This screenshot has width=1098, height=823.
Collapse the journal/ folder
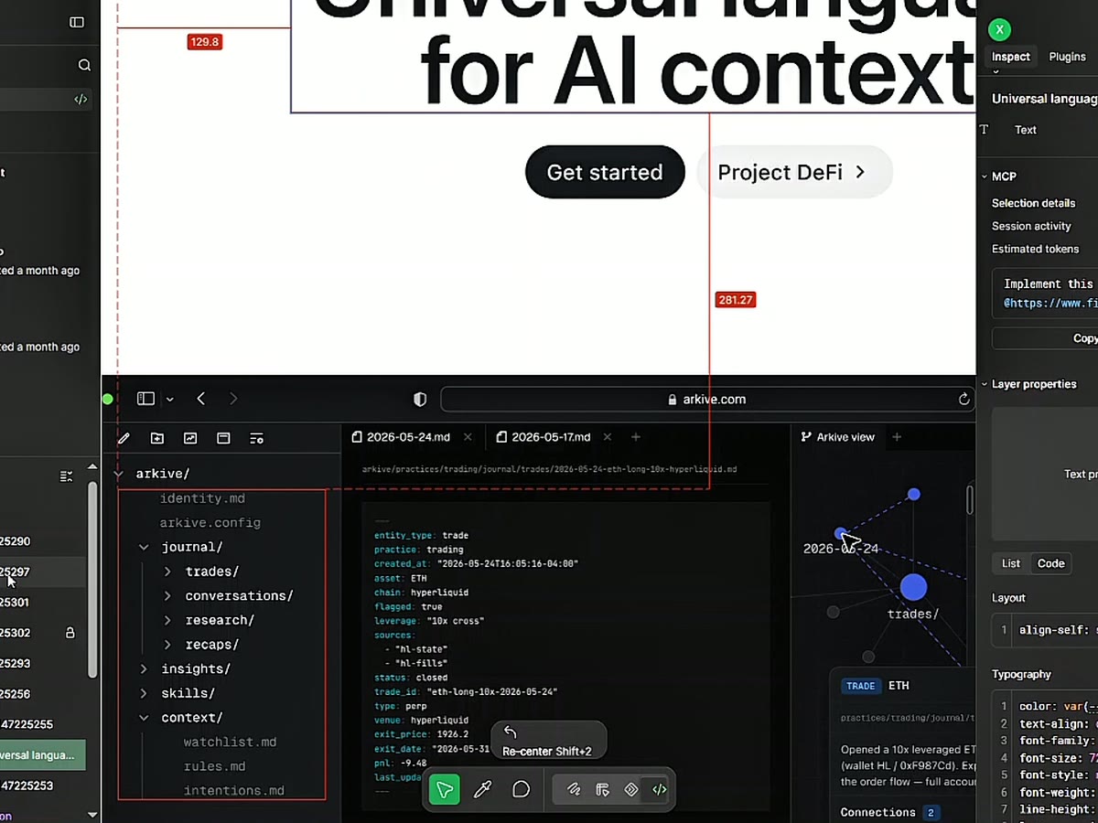tap(144, 547)
